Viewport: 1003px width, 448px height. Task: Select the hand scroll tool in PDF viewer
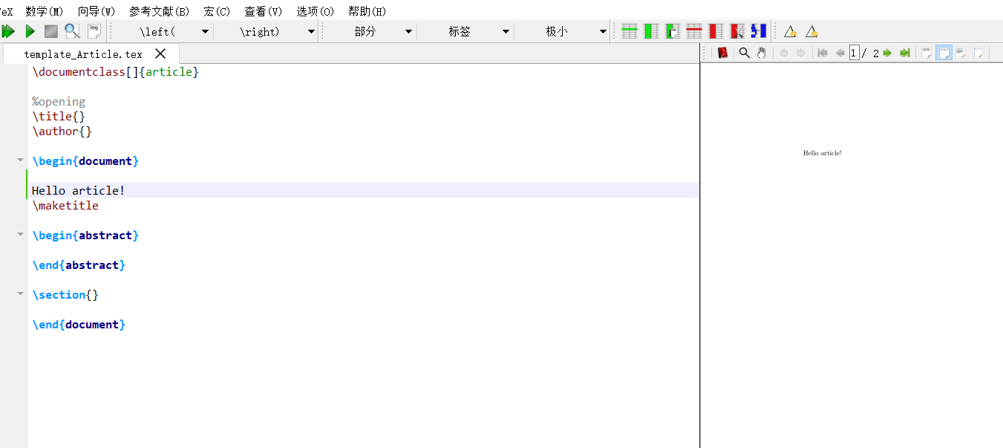pyautogui.click(x=761, y=52)
